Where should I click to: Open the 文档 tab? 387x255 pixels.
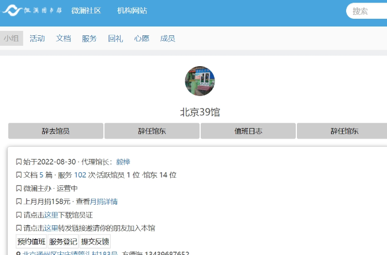[x=64, y=38]
